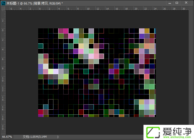Click the Photoshop PS icon in title bar

[3, 3]
